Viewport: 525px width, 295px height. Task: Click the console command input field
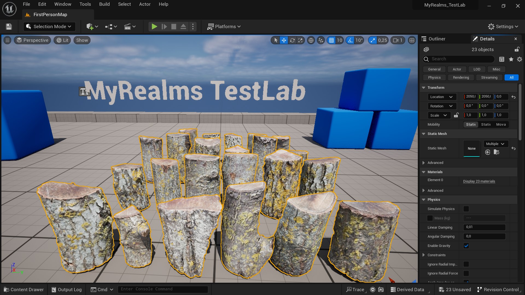(163, 289)
